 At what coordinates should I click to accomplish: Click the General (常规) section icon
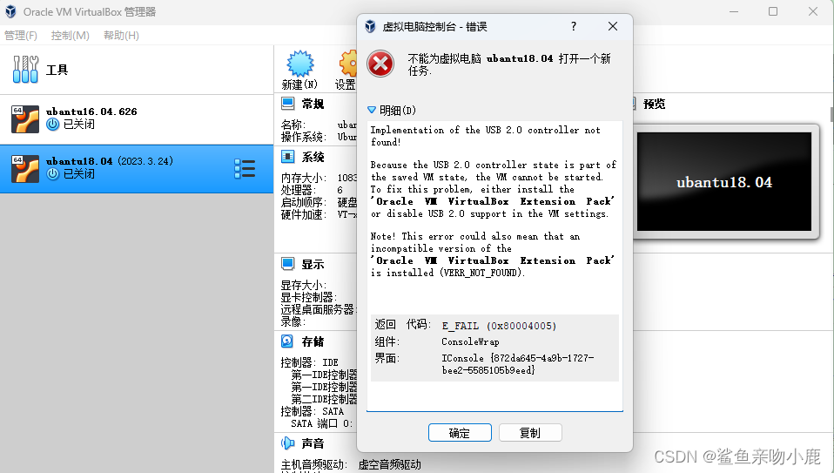coord(288,103)
